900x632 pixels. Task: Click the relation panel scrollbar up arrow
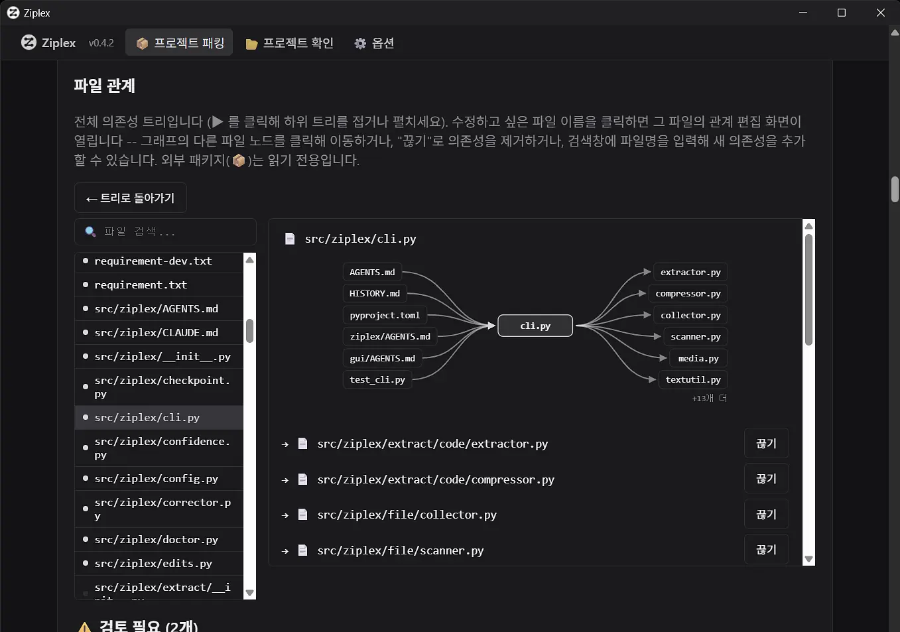[x=808, y=226]
